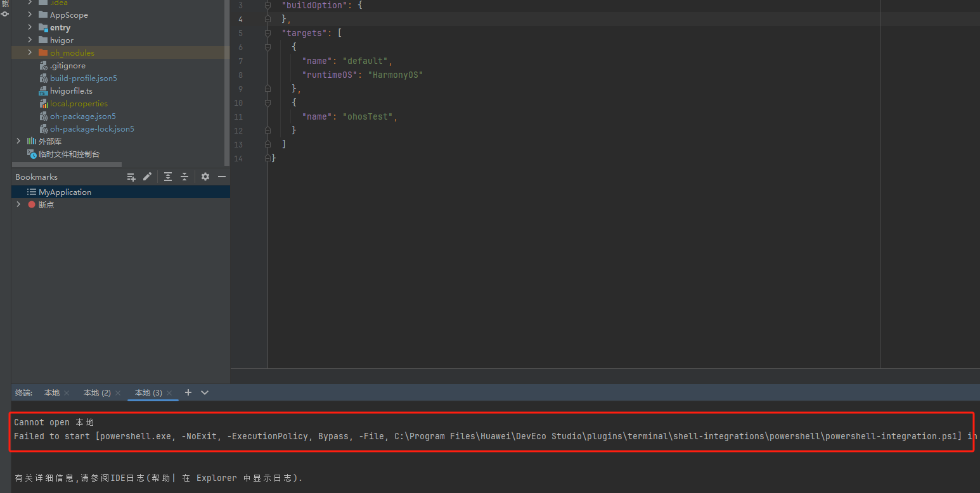Switch to the 本地 terminal tab
The image size is (980, 493).
click(x=52, y=393)
